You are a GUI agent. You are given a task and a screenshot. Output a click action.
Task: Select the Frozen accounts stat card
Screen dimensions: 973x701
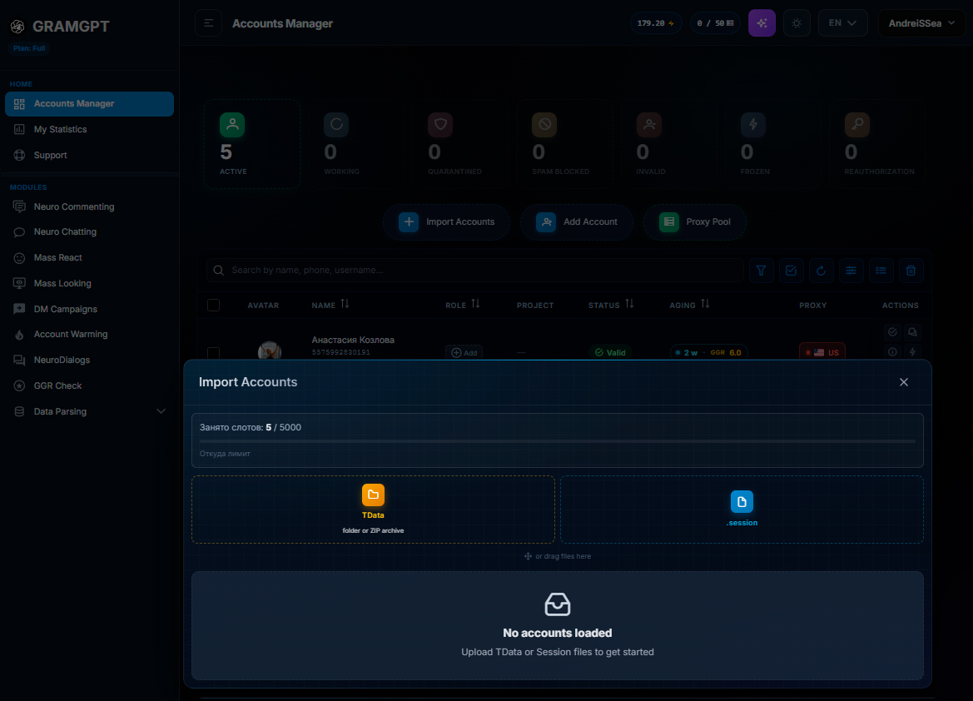(772, 144)
